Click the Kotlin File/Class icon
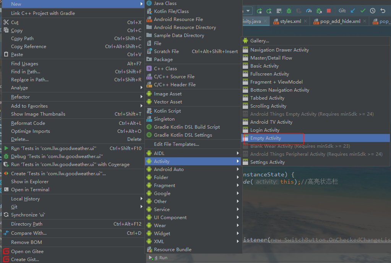391x263 pixels. click(149, 11)
